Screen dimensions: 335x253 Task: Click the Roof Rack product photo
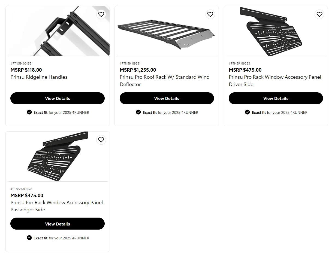[x=167, y=31]
